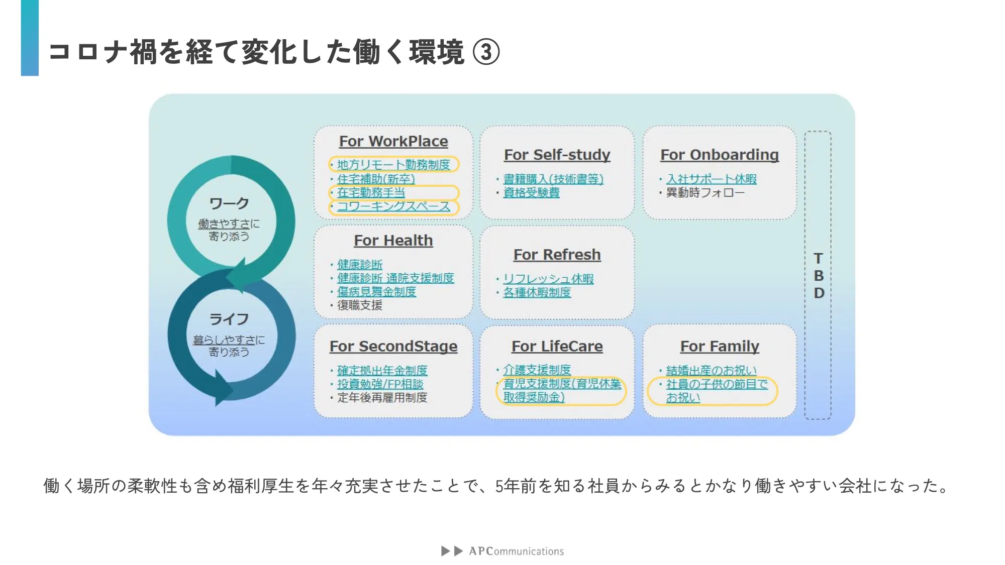Click the For WorkPlace heading
Image resolution: width=1005 pixels, height=565 pixels.
point(393,141)
